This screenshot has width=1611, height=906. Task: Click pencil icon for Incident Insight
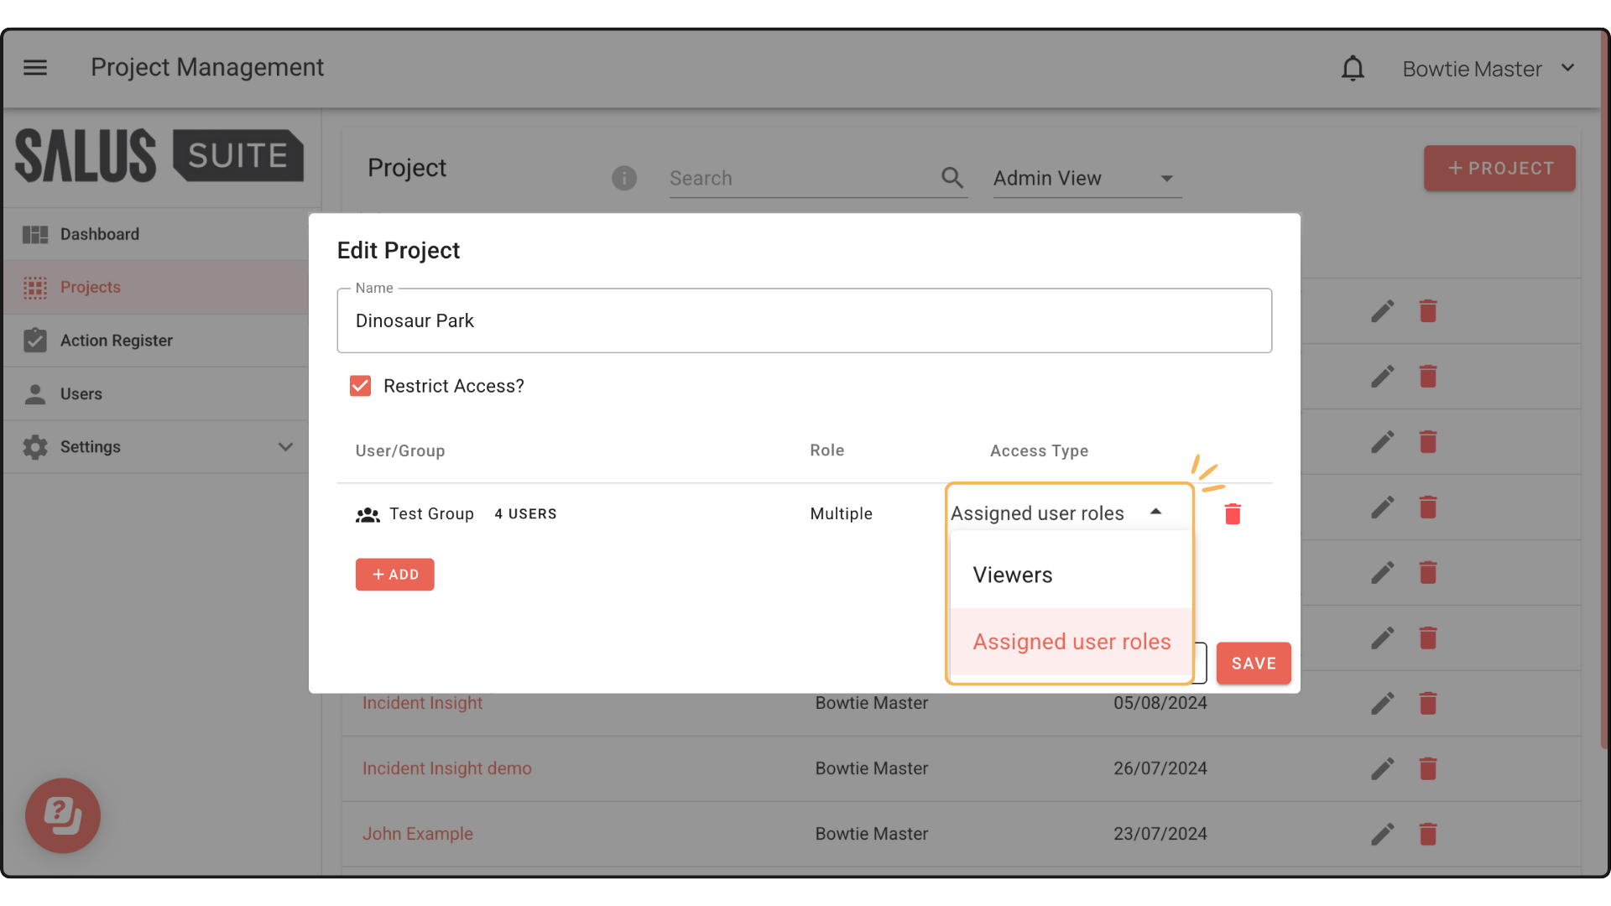click(1382, 703)
